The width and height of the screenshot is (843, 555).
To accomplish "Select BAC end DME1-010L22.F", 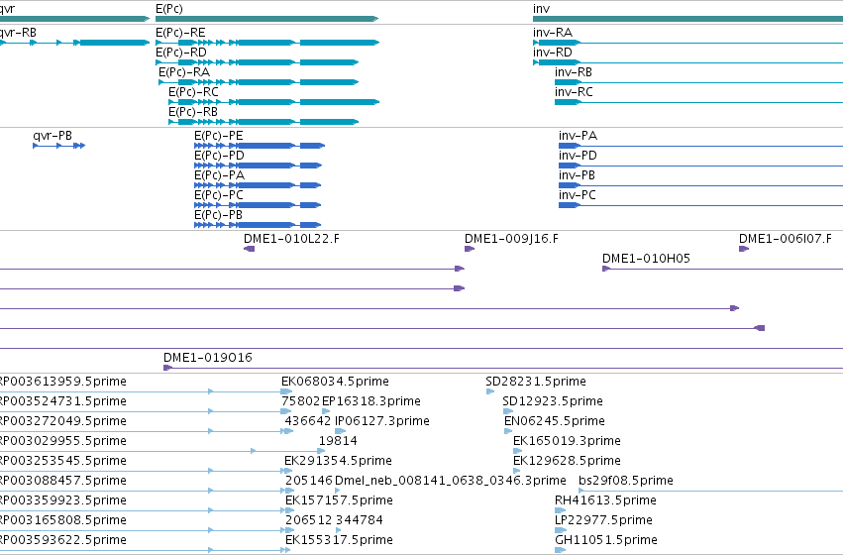I will 249,249.
